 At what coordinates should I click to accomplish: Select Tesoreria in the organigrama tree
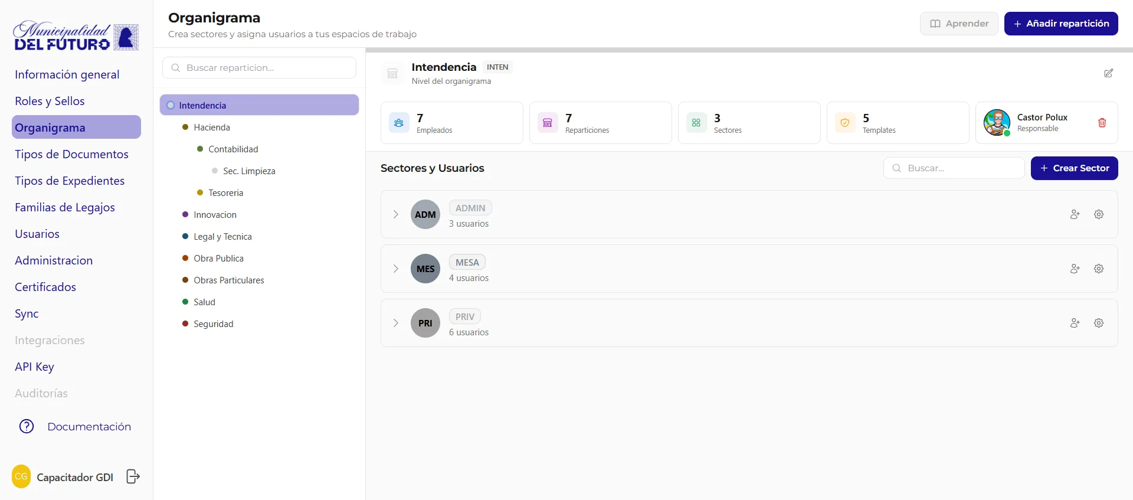coord(225,193)
